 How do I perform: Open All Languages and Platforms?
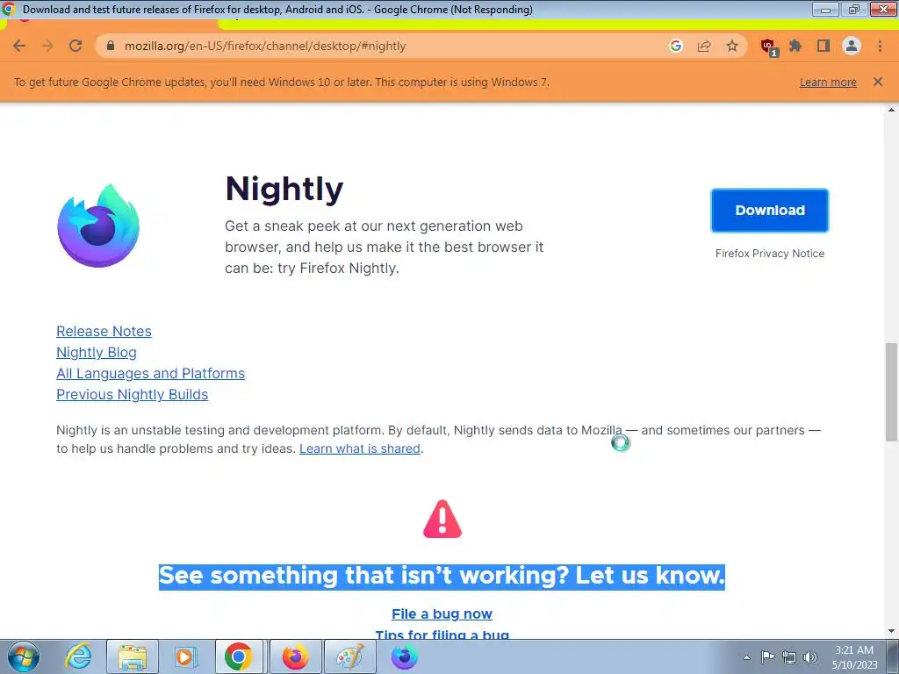click(150, 374)
